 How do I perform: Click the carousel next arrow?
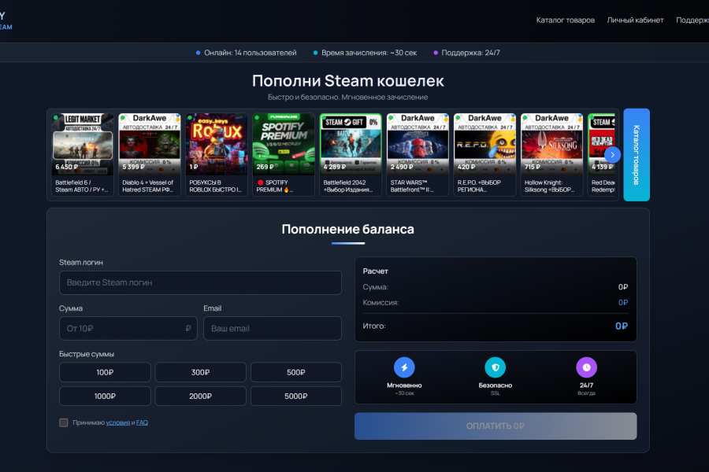click(612, 154)
